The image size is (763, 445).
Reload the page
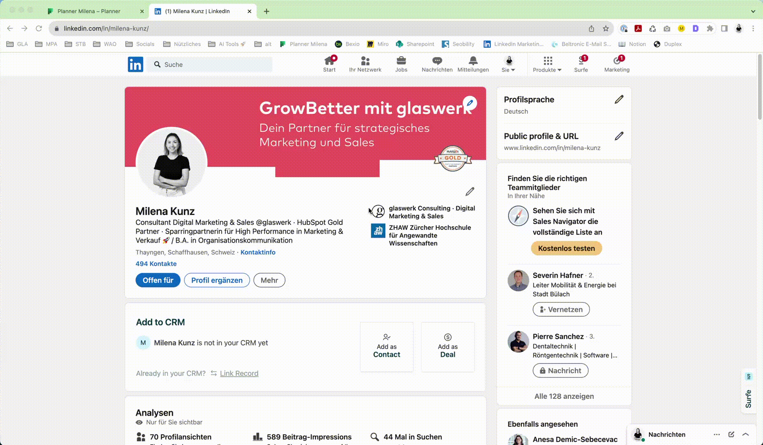[39, 28]
